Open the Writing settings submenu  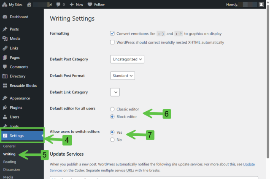(9, 154)
